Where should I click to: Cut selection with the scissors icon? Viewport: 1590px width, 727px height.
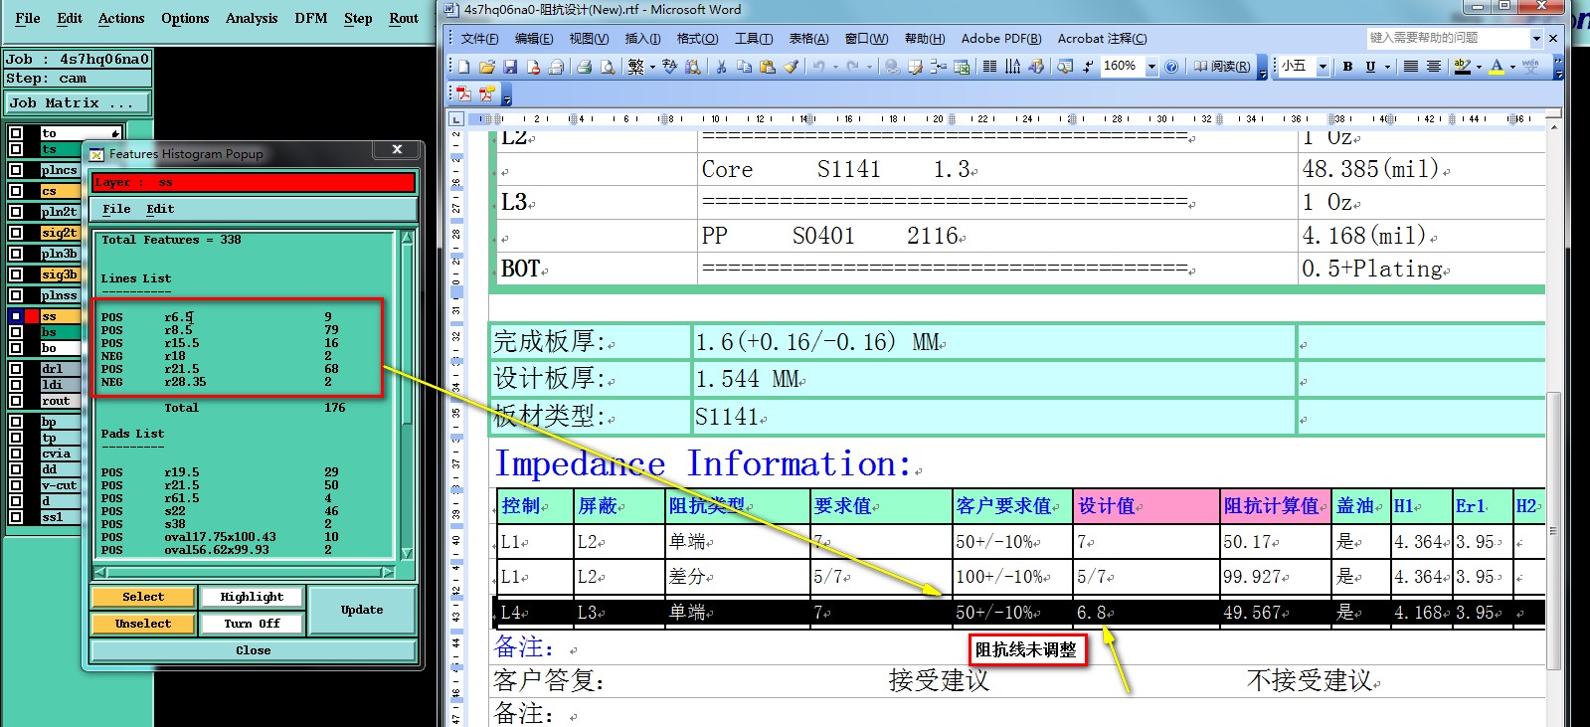(x=721, y=67)
